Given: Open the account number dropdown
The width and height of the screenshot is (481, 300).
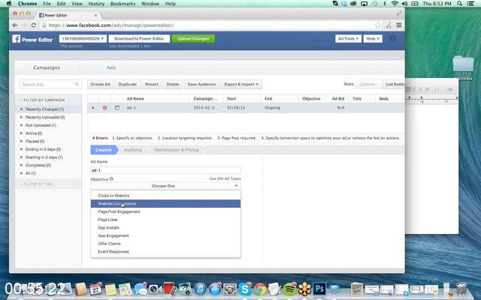Looking at the screenshot, I should coord(83,38).
